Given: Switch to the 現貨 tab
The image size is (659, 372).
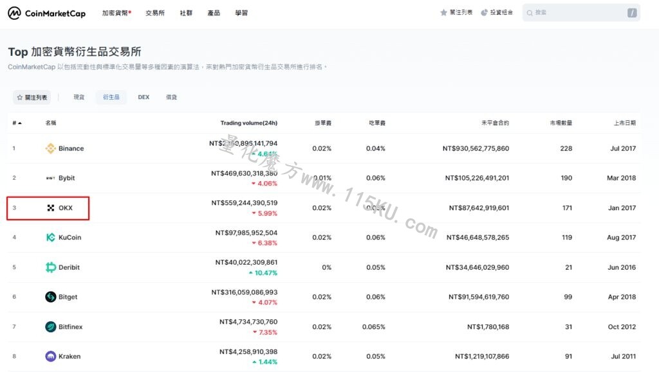Looking at the screenshot, I should [x=79, y=97].
